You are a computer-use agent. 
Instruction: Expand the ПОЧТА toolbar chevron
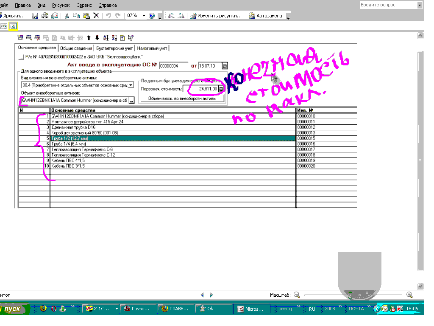[x=369, y=306]
